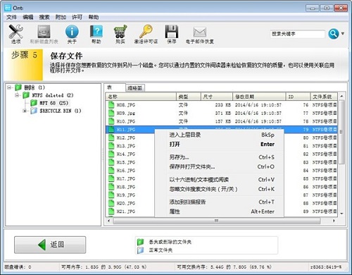Choose 以十六进制/文本模式阅读 option

(x=220, y=180)
